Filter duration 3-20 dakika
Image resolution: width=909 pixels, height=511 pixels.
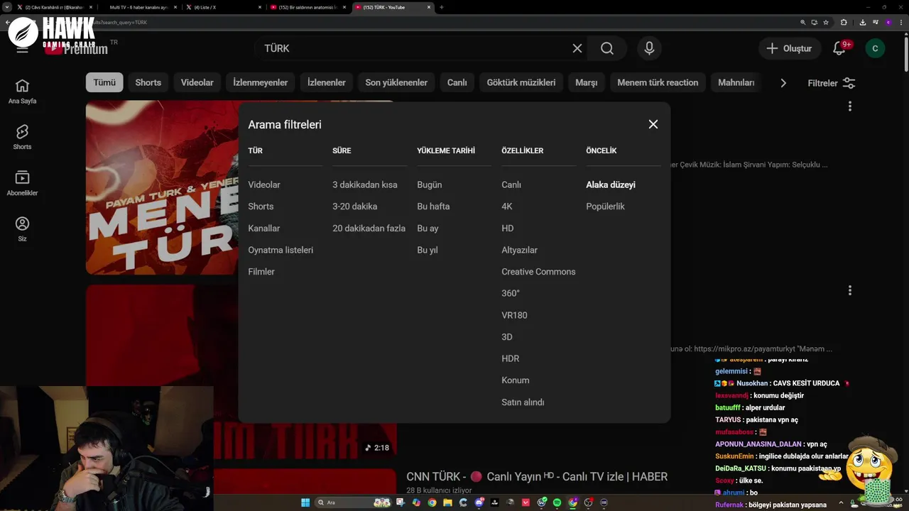355,207
